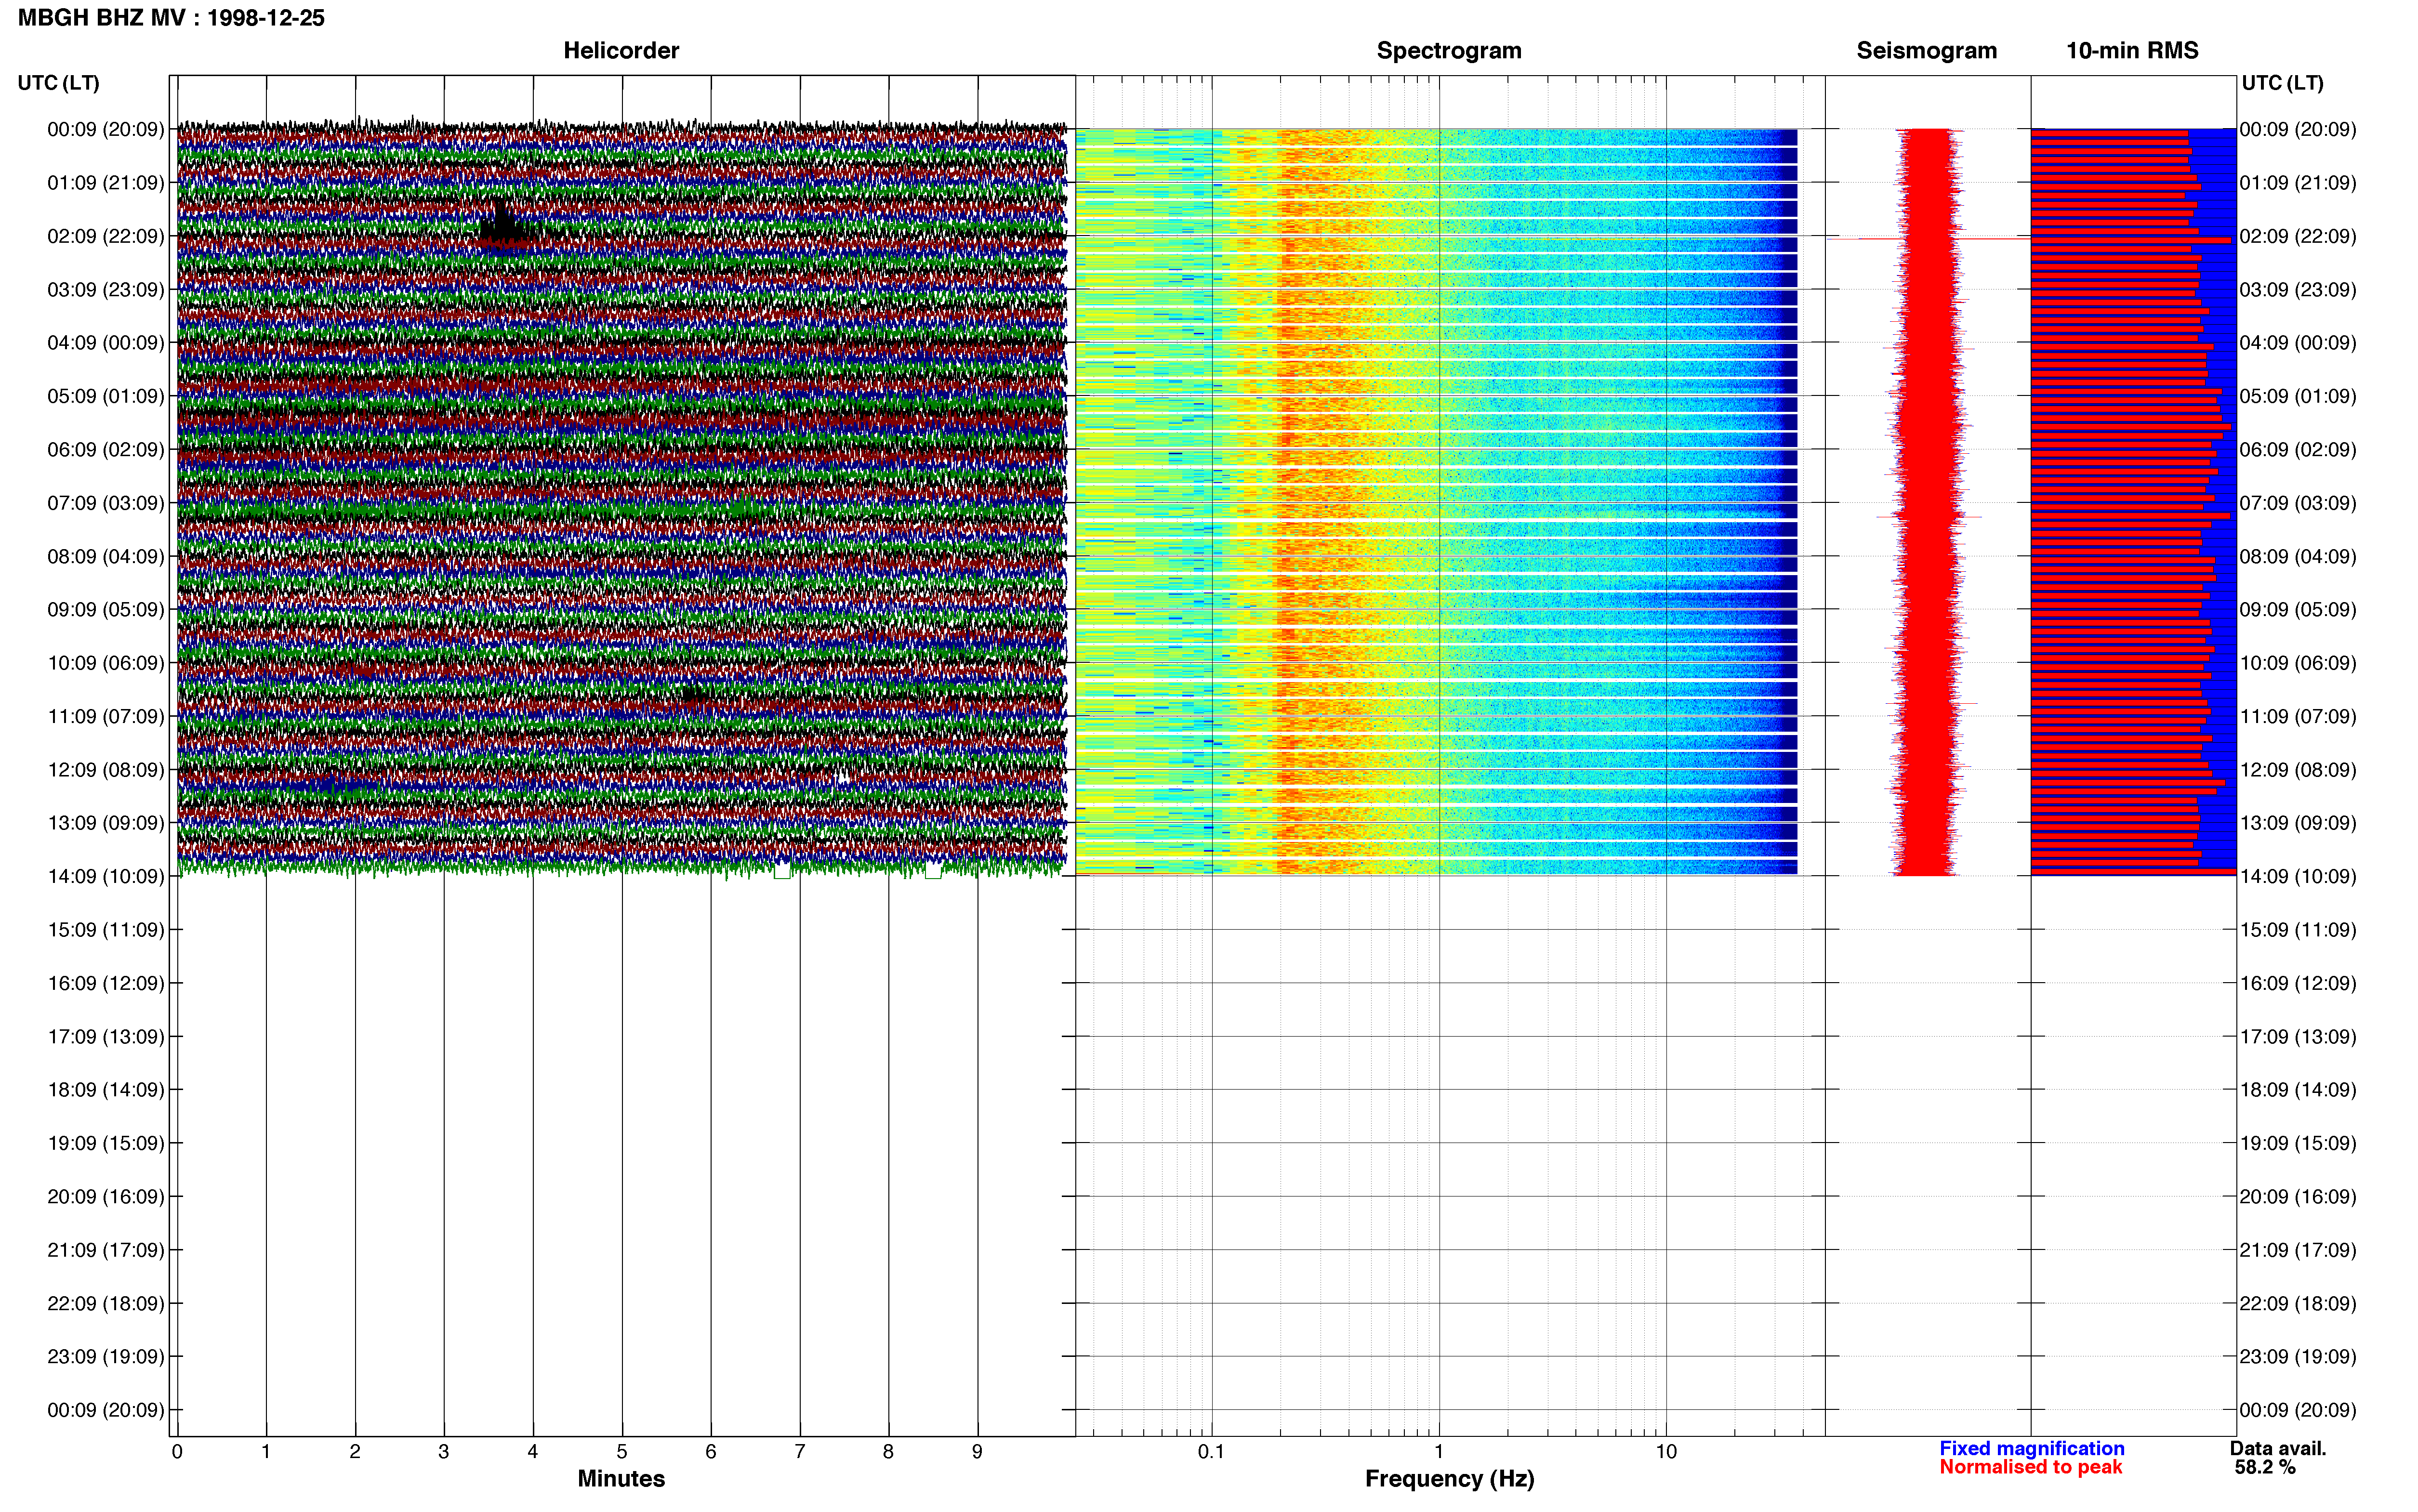This screenshot has width=2418, height=1512.
Task: Click left-axis time label '23:09 (19:09)'
Action: (106, 1357)
